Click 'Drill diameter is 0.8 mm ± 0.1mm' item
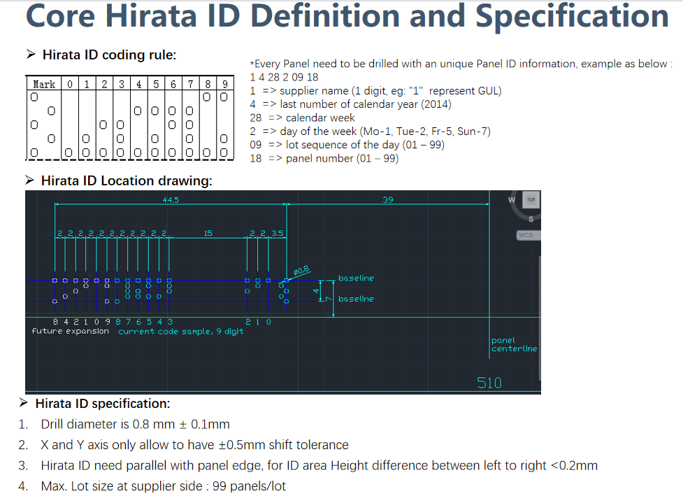Screen dimensions: 683x496 [135, 424]
